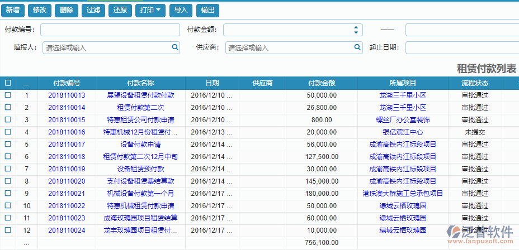
Task: Check the checkbox for row 5
Action: pos(8,144)
